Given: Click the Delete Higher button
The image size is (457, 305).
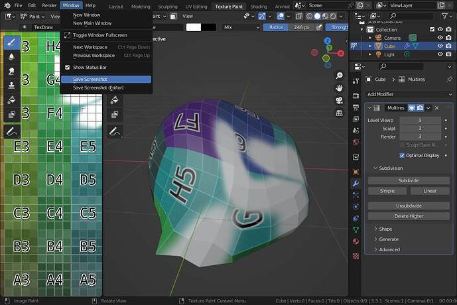Looking at the screenshot, I should click(409, 216).
